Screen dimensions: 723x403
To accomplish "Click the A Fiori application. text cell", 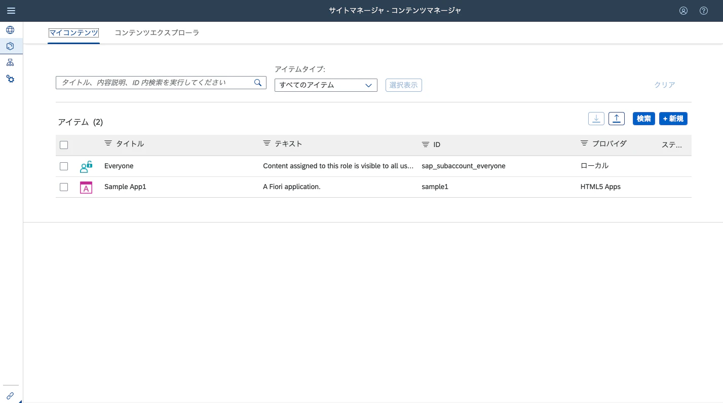I will click(x=292, y=187).
